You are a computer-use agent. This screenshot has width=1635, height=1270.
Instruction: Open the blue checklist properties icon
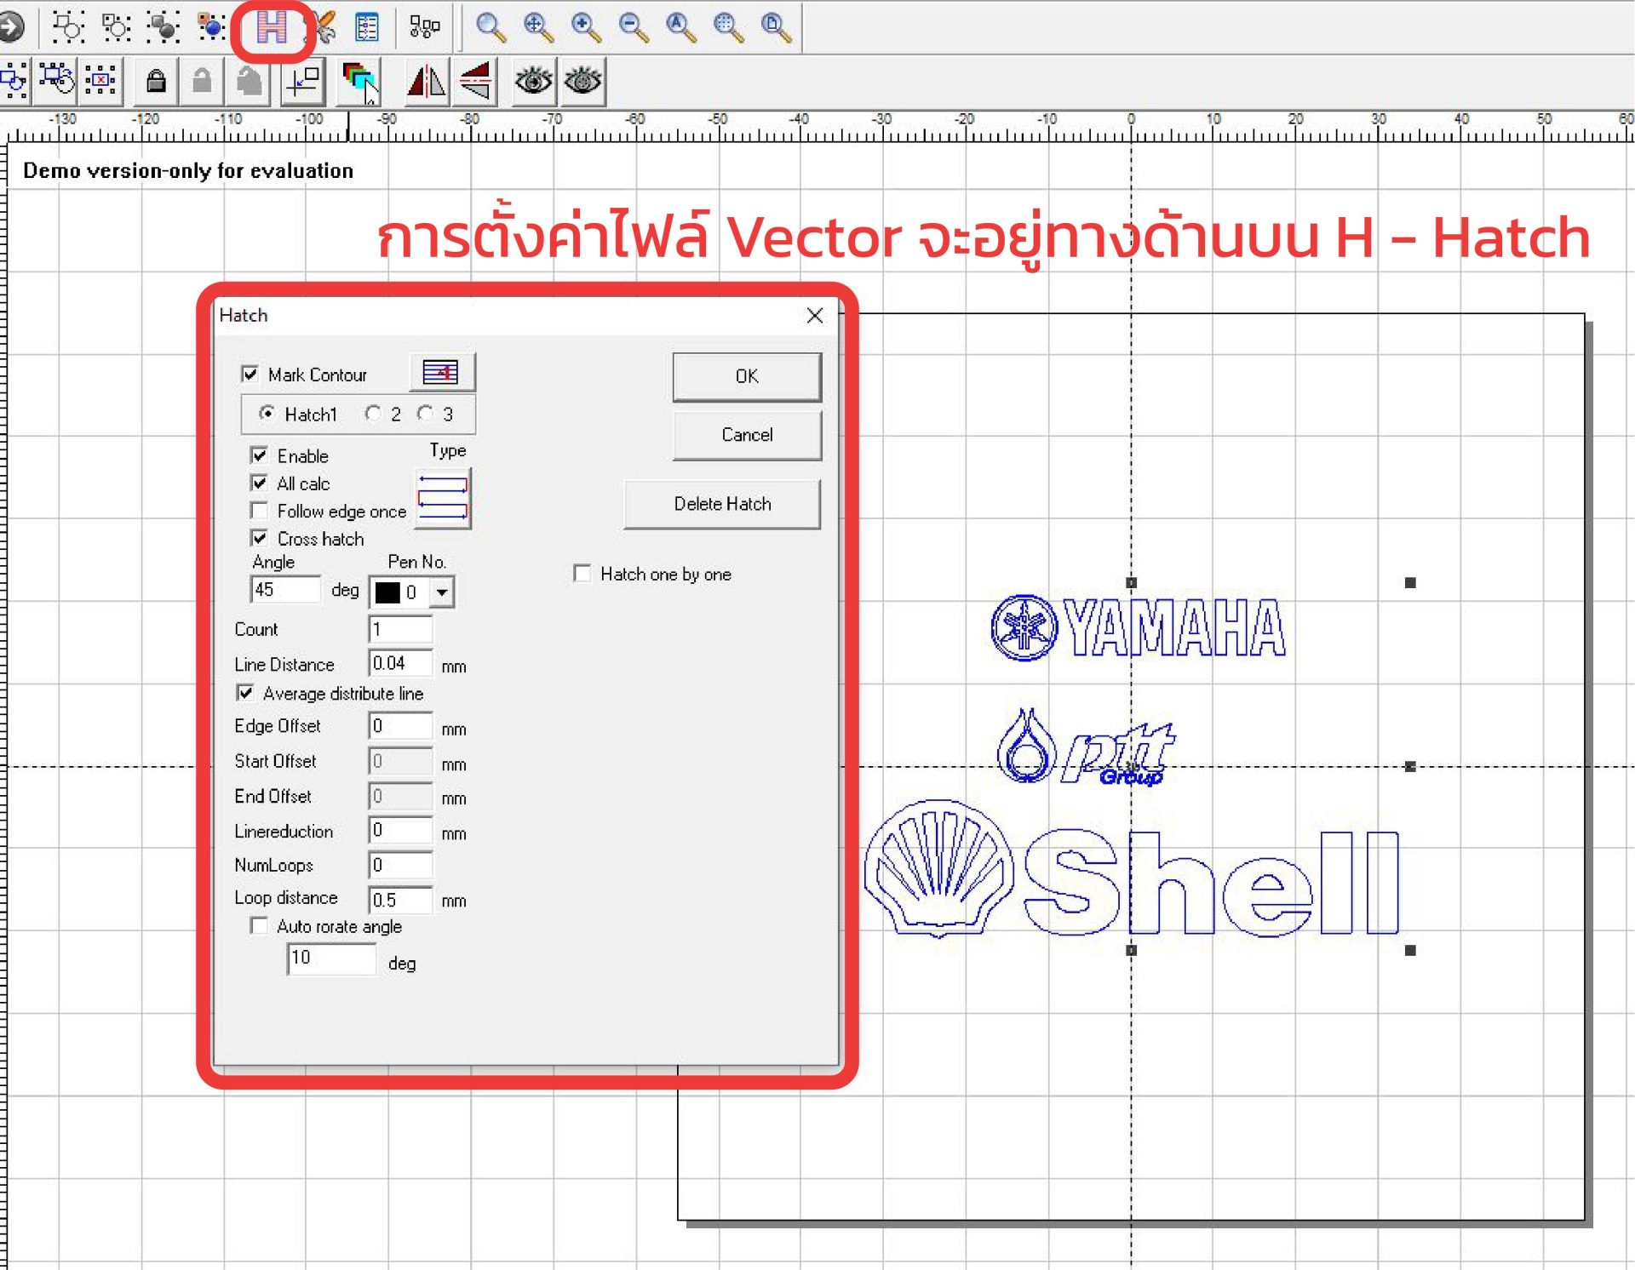(x=367, y=28)
